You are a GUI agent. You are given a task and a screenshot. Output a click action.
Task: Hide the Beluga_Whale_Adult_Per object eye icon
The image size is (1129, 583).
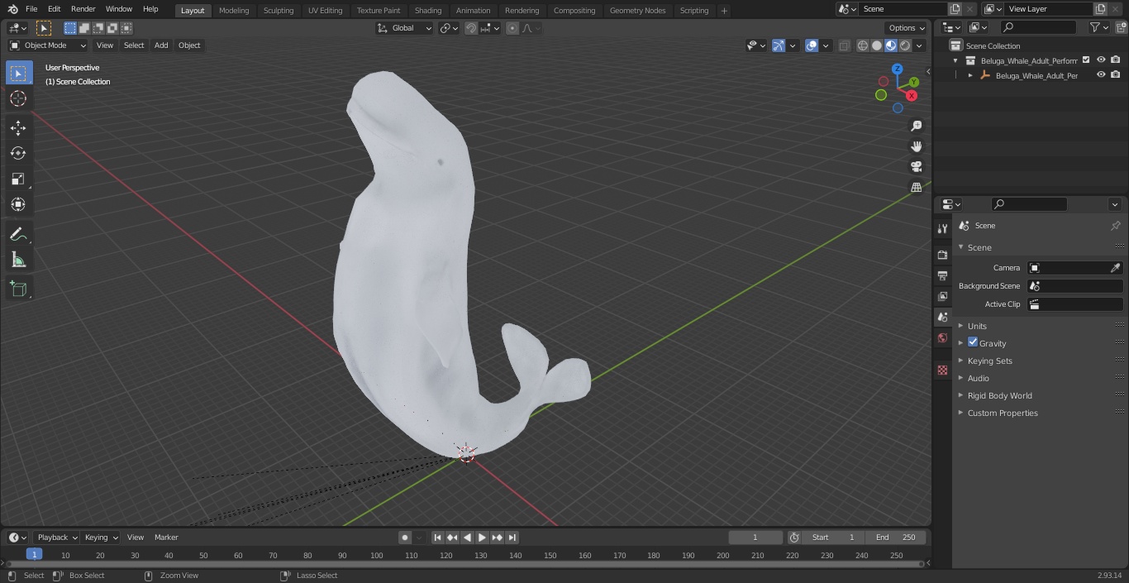[1101, 75]
